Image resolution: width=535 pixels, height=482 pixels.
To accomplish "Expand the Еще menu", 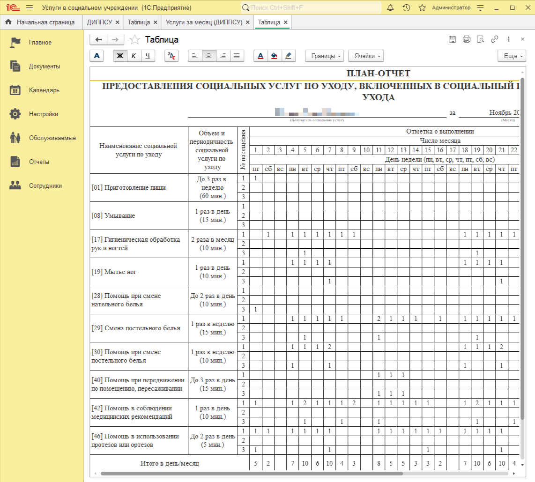I will (512, 56).
